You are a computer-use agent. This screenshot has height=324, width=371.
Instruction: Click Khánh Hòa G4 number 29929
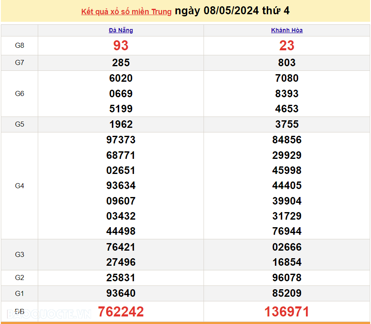[x=287, y=155]
